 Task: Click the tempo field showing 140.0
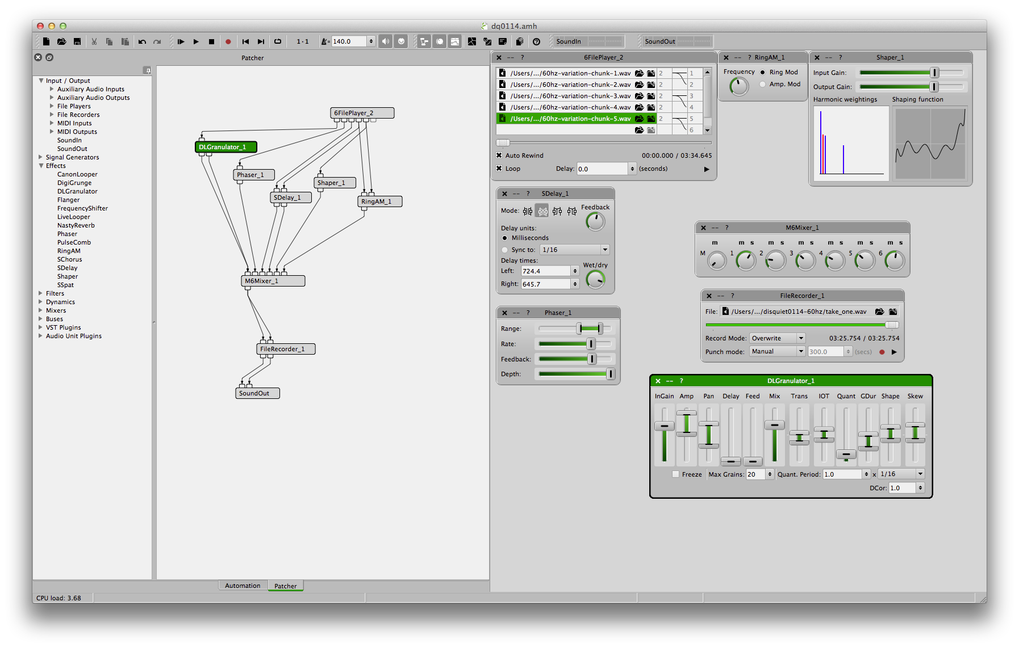click(349, 41)
